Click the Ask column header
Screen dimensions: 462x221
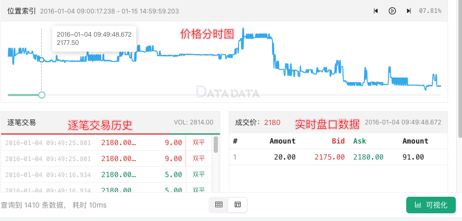pos(359,141)
